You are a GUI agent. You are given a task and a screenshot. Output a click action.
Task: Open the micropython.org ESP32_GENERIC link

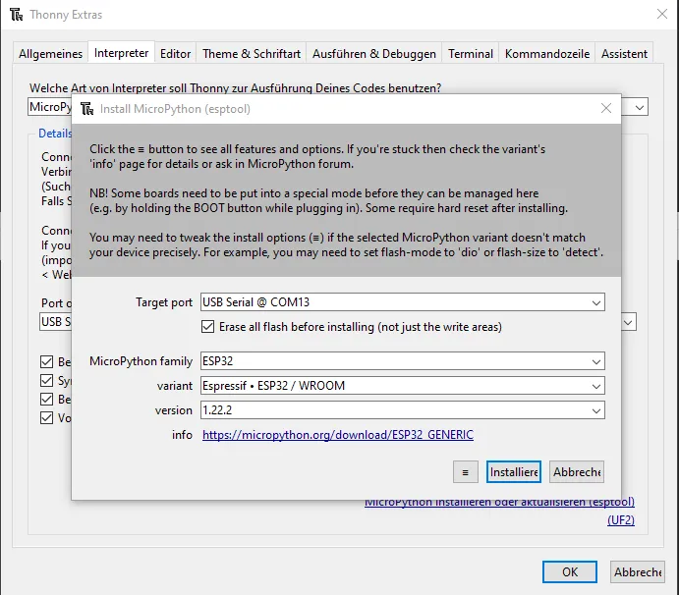pyautogui.click(x=338, y=435)
